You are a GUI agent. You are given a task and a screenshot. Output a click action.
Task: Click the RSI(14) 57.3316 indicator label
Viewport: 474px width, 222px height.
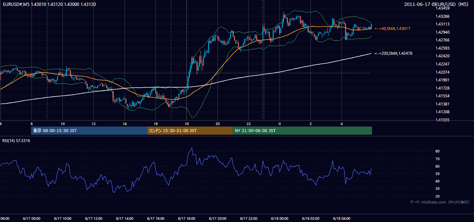16,141
